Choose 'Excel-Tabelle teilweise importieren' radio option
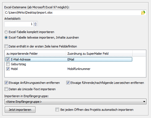151x118 pixels. (6, 37)
